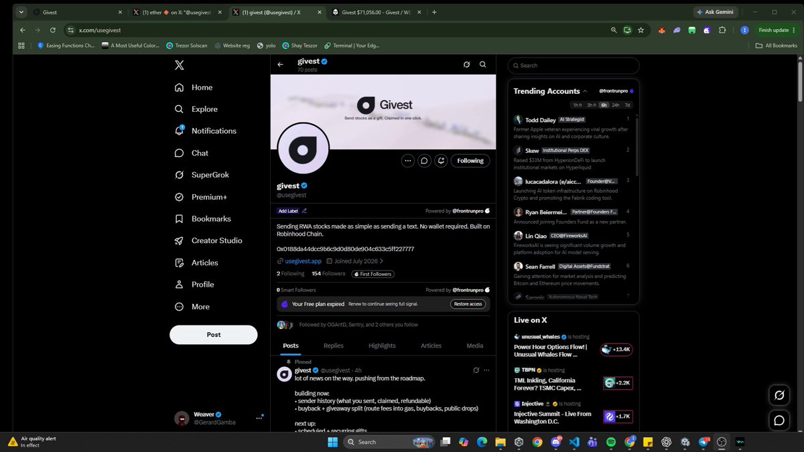804x452 pixels.
Task: Open Notifications in the left sidebar
Action: point(205,131)
